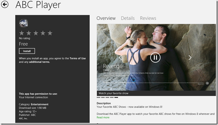Show the next screenshot with right chevron

(x=190, y=58)
